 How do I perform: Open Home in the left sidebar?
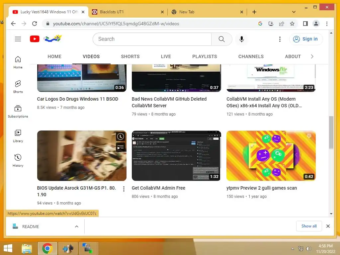pyautogui.click(x=18, y=62)
